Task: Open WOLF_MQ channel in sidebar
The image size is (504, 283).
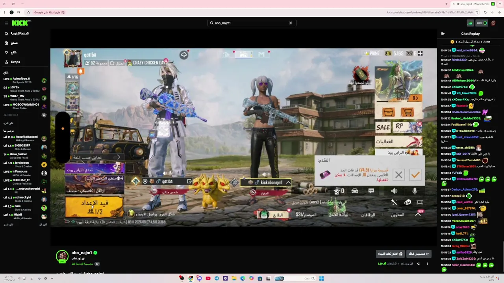Action: click(24, 97)
